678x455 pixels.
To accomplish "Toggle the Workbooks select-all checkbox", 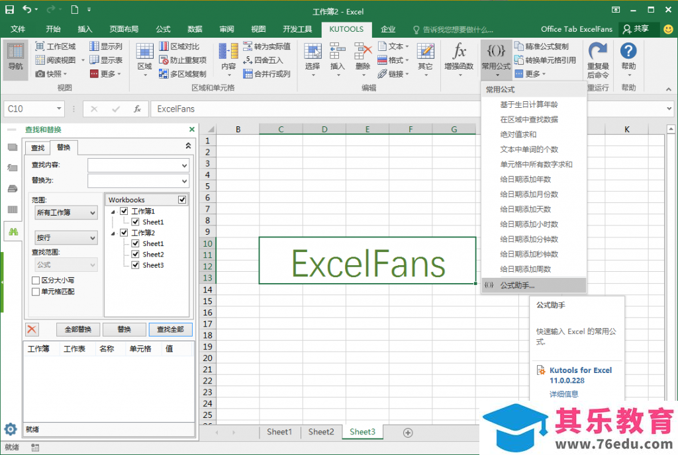I will pos(182,200).
